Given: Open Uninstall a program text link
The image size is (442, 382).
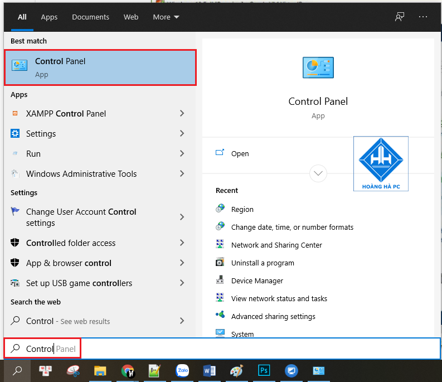Looking at the screenshot, I should pos(263,263).
